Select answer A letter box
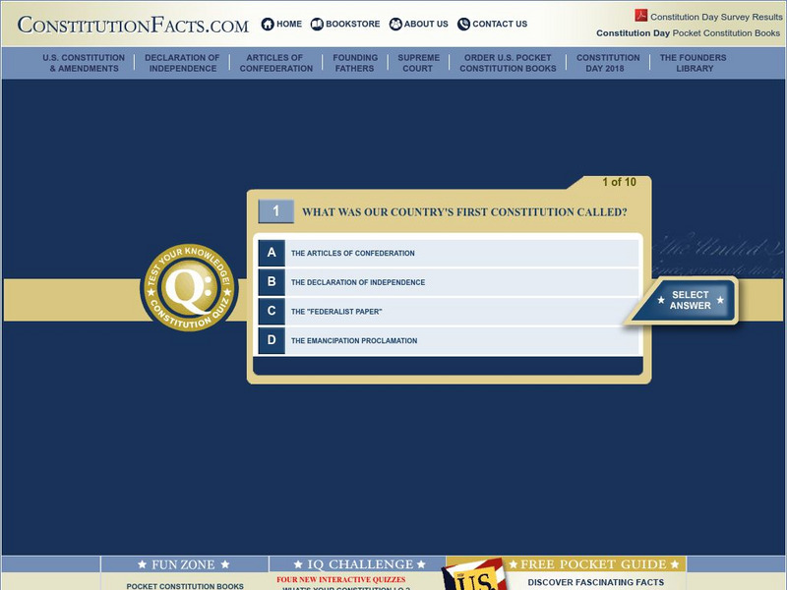Screen dimensions: 787x590 coord(272,253)
